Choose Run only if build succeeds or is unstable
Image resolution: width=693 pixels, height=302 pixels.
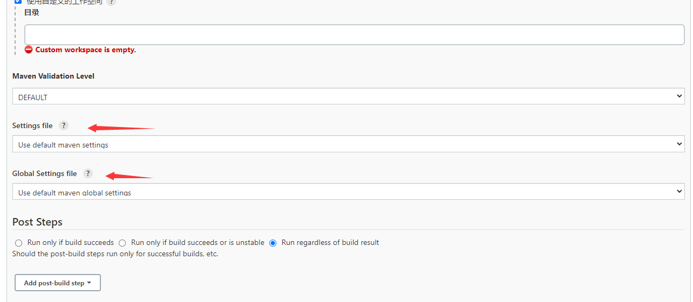tap(123, 243)
